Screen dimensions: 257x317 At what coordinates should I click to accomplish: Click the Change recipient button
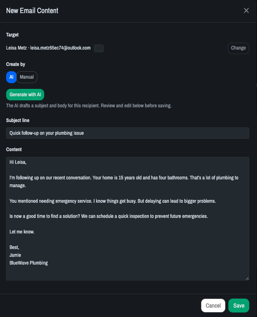coord(238,48)
